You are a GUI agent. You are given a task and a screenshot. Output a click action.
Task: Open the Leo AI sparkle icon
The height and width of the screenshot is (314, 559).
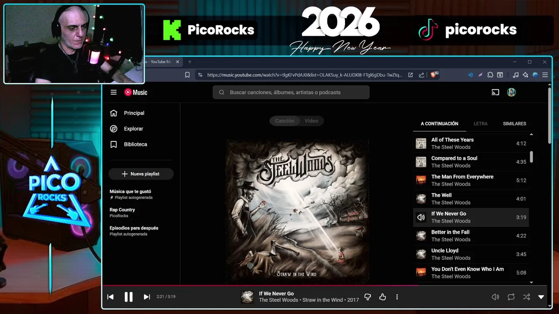(x=525, y=75)
